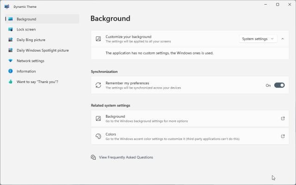The height and width of the screenshot is (185, 296).
Task: Open Windows background settings external link icon
Action: tap(283, 119)
